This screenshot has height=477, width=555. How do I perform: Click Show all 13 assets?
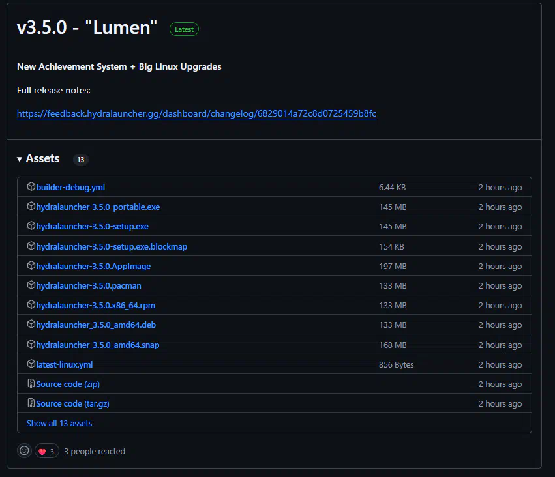(x=59, y=424)
